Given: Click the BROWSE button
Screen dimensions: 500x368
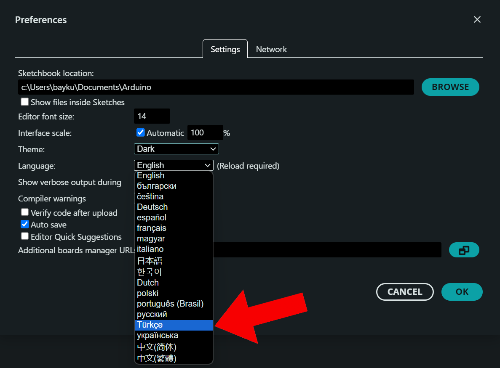Looking at the screenshot, I should pyautogui.click(x=450, y=87).
